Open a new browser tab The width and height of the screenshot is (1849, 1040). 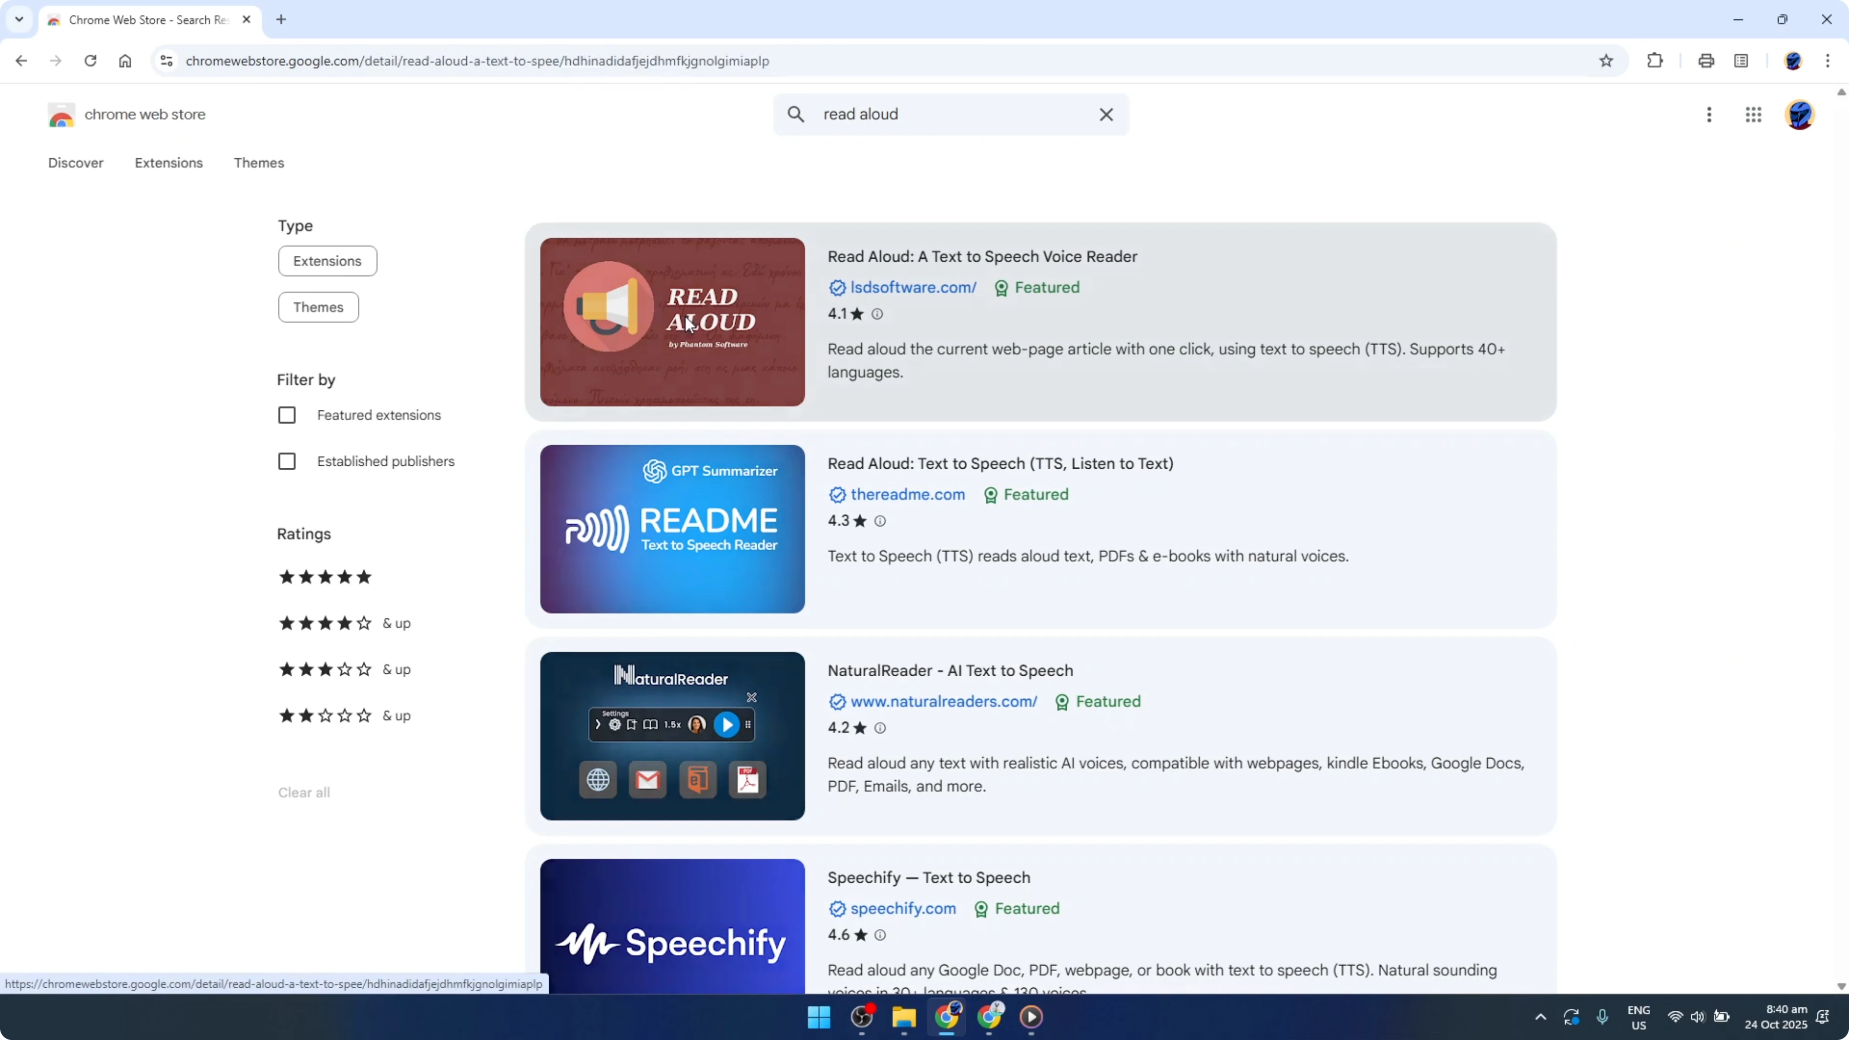tap(281, 20)
